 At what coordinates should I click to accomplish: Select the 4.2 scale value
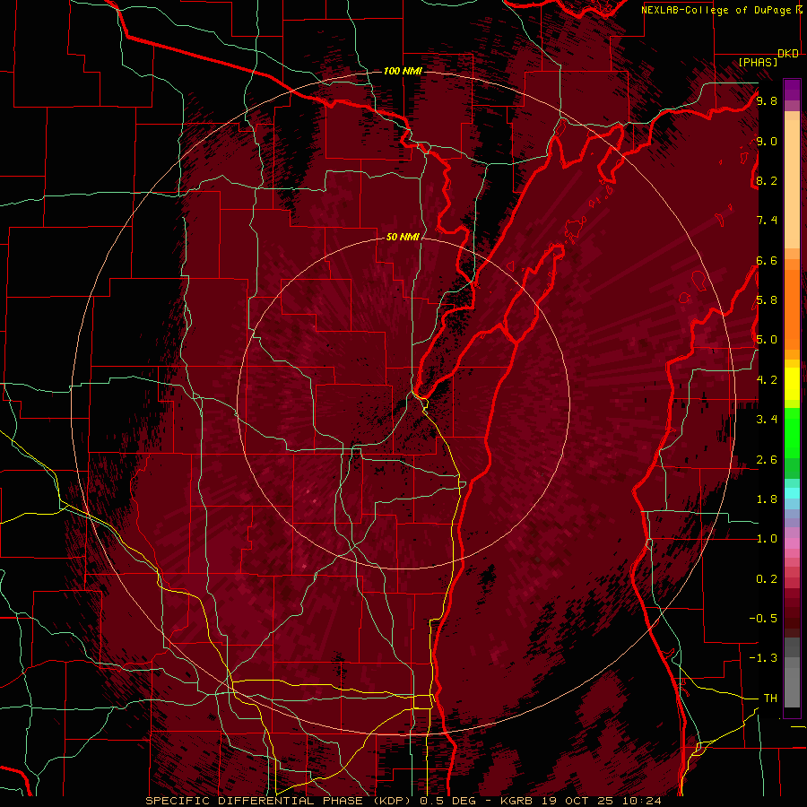[767, 380]
